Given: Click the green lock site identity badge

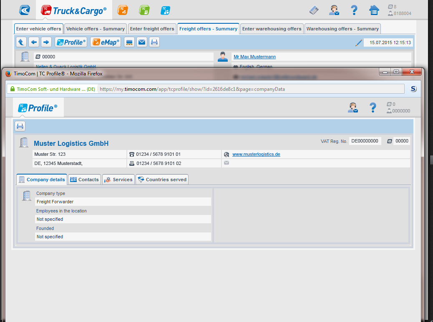Looking at the screenshot, I should point(53,89).
